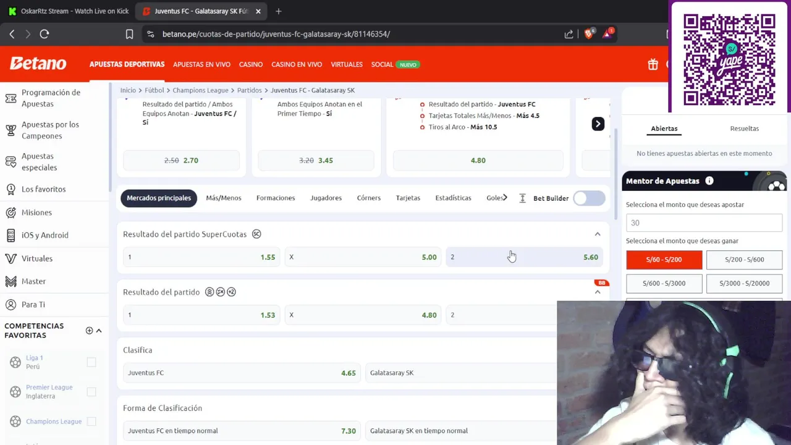Open Casino en Vivo menu

tap(297, 64)
